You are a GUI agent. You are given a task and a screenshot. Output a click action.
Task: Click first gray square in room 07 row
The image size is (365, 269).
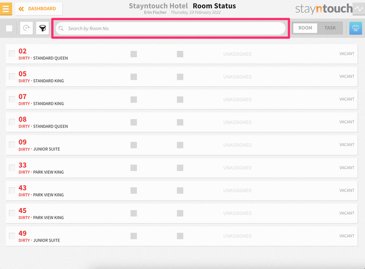pyautogui.click(x=134, y=100)
